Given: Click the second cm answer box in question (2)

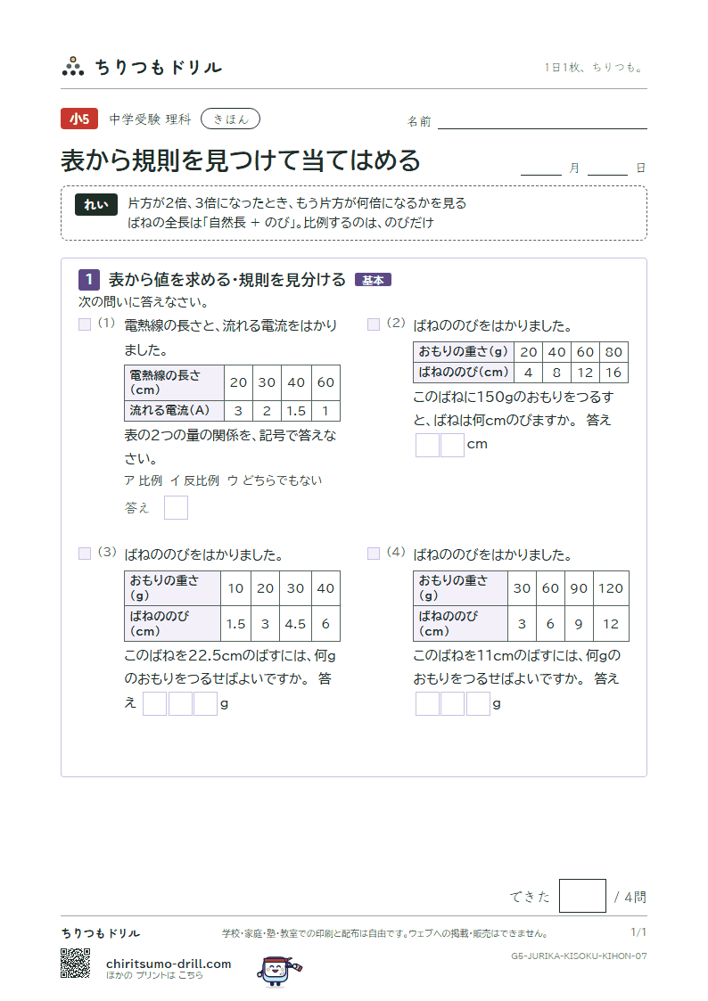Looking at the screenshot, I should (453, 445).
